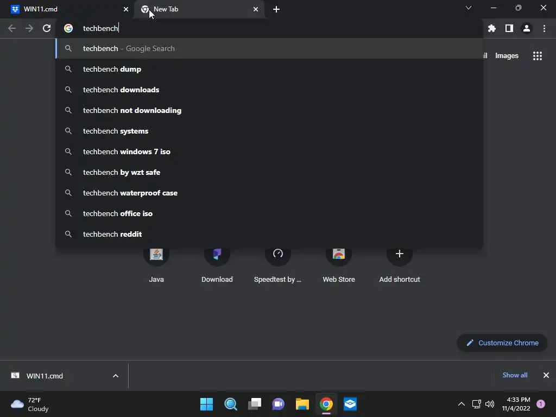Click the Google icon in address bar
Screen dimensions: 556x417
(68, 28)
